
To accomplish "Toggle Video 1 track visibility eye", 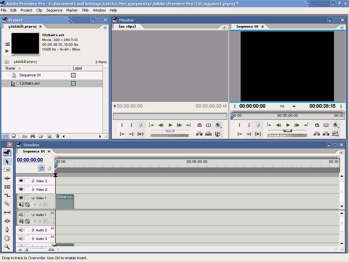I will point(21,198).
